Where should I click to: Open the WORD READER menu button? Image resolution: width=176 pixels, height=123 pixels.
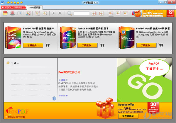(13, 8)
